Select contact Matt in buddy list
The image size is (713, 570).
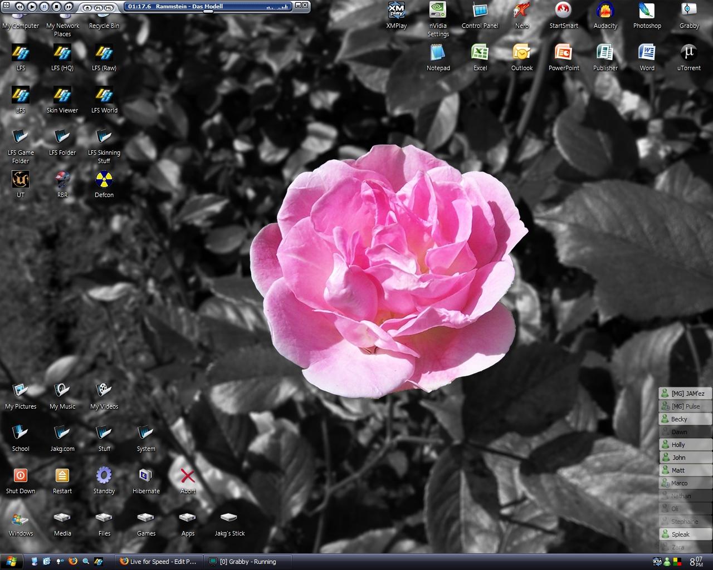[685, 470]
